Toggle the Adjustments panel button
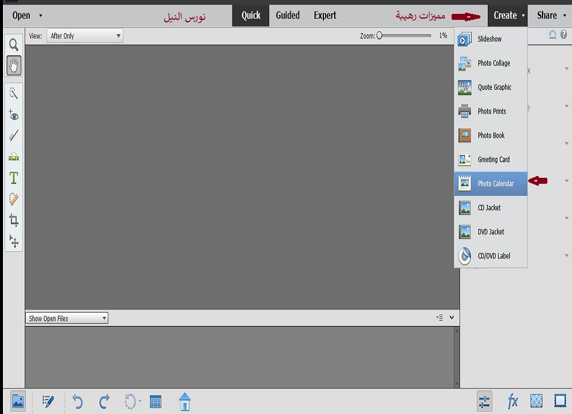 484,401
